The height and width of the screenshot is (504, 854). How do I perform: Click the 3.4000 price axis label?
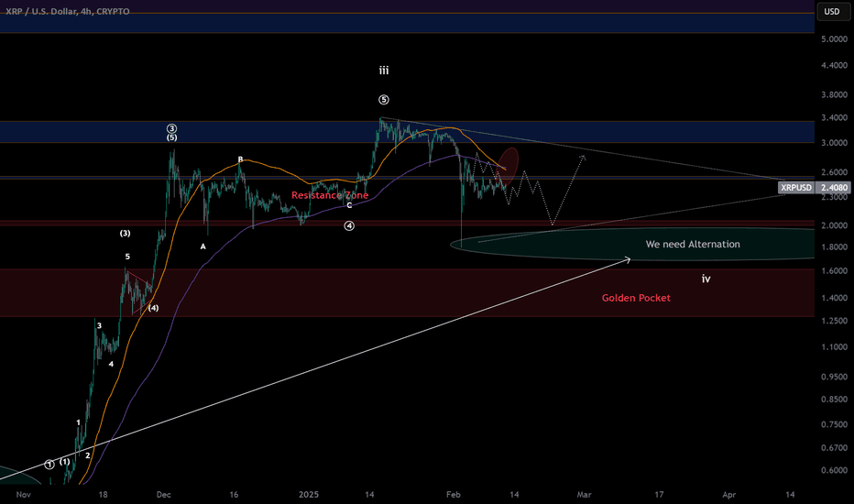(x=835, y=117)
